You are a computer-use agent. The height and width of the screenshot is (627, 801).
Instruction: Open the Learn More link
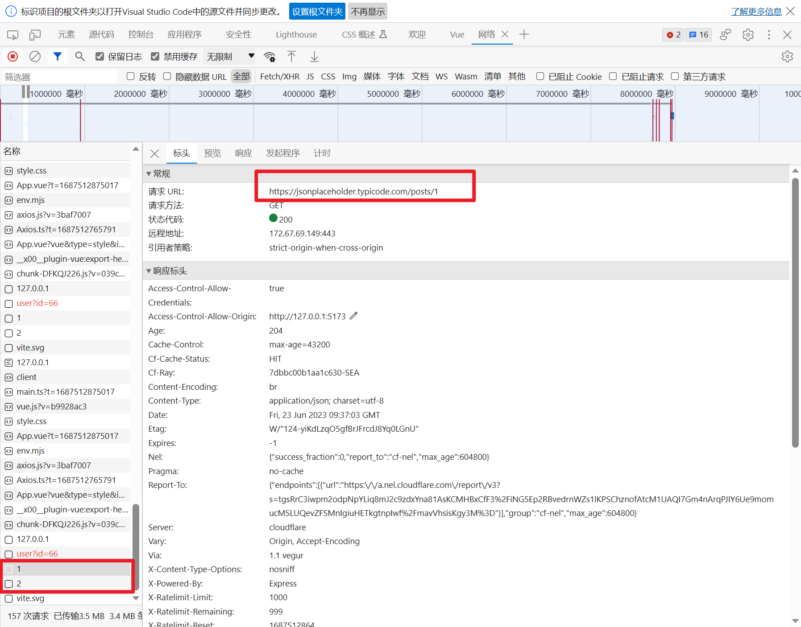(756, 11)
